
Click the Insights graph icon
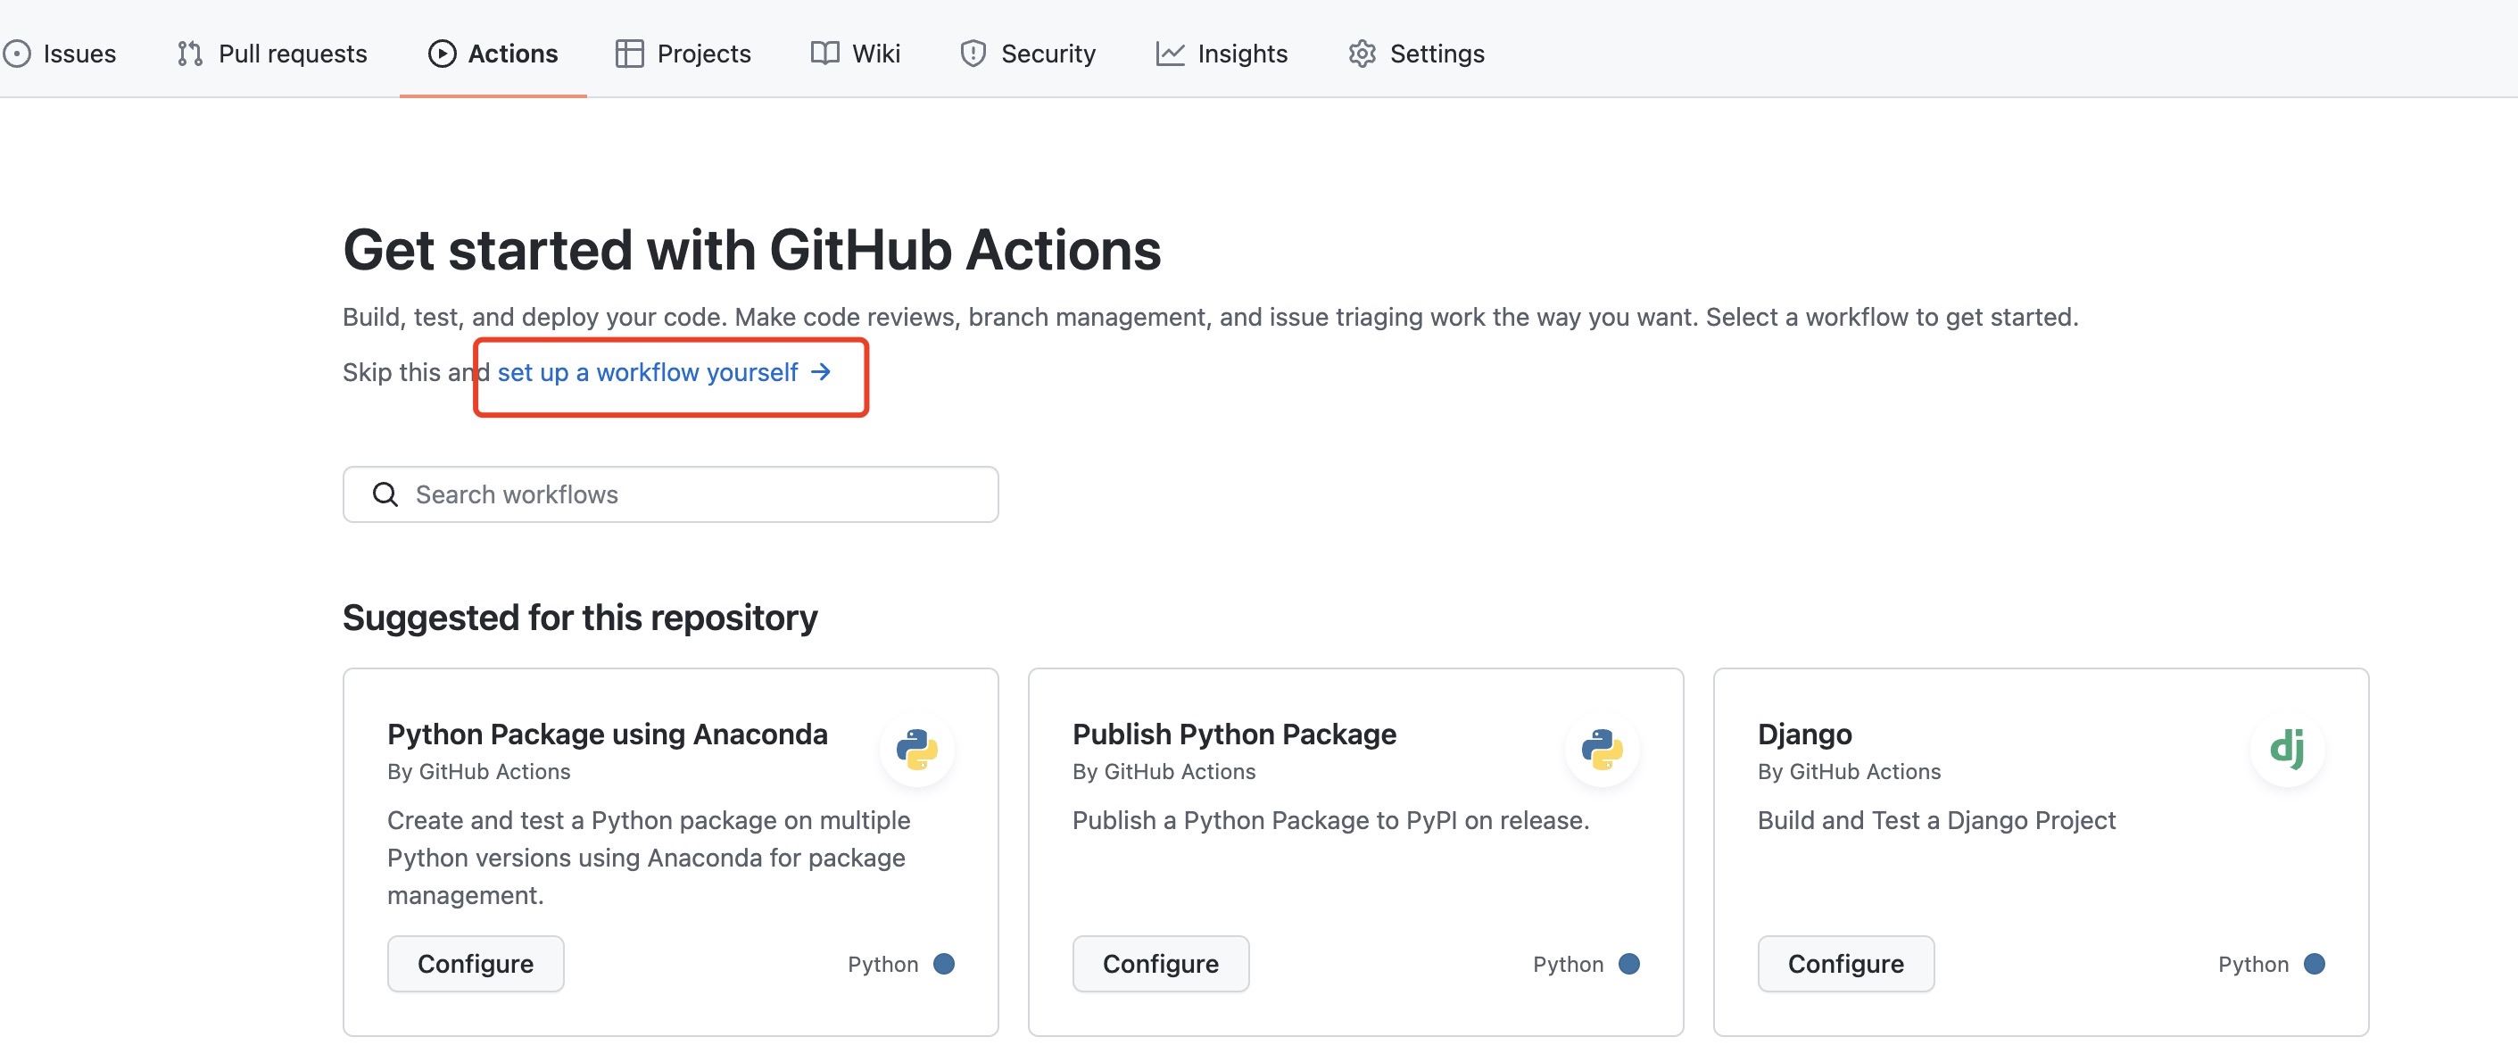(1170, 54)
